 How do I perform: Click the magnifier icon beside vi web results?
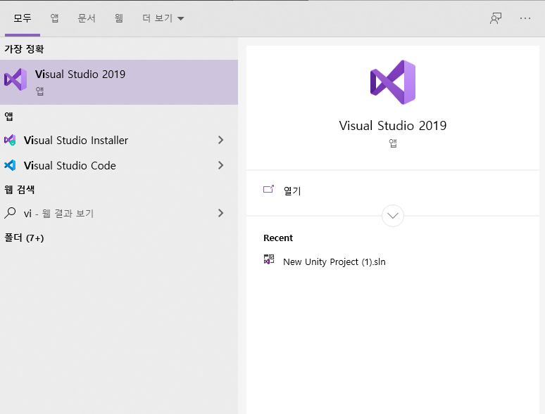pyautogui.click(x=10, y=213)
